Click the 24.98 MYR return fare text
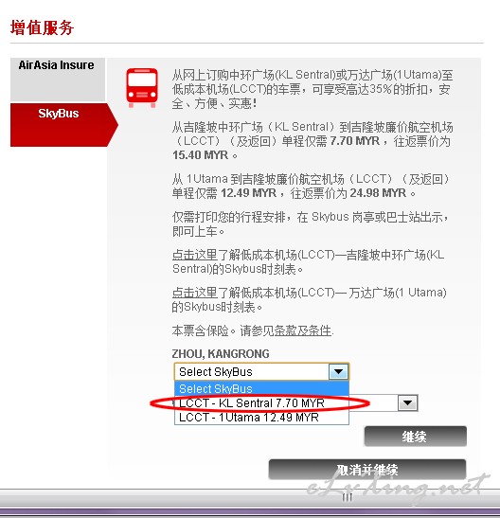 click(x=378, y=193)
